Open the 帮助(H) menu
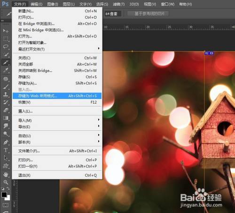 [x=186, y=4]
